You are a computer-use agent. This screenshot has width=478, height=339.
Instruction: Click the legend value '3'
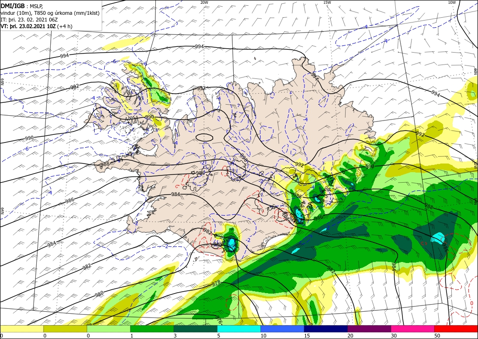pos(175,336)
